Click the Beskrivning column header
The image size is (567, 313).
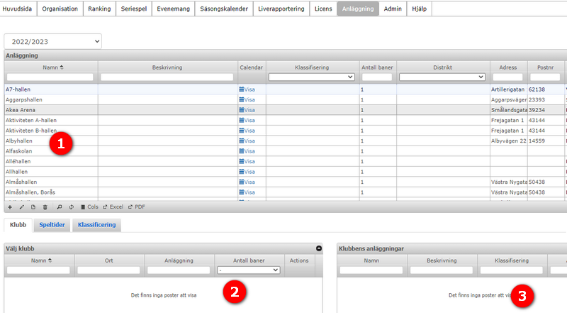pyautogui.click(x=167, y=67)
